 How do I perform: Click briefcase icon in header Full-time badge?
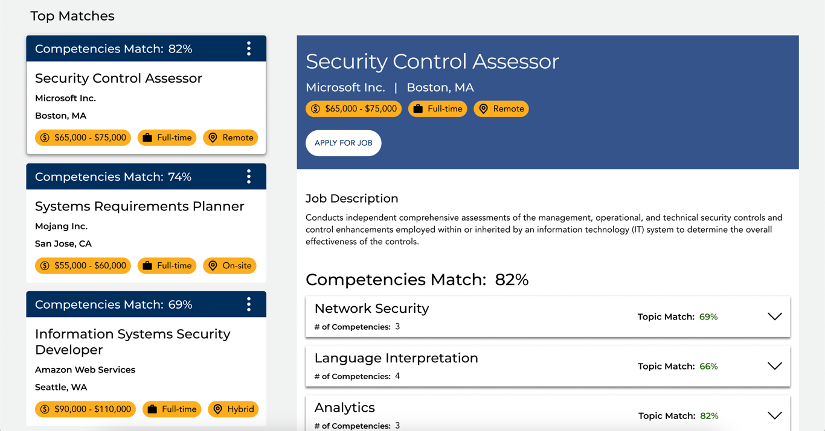click(x=418, y=109)
